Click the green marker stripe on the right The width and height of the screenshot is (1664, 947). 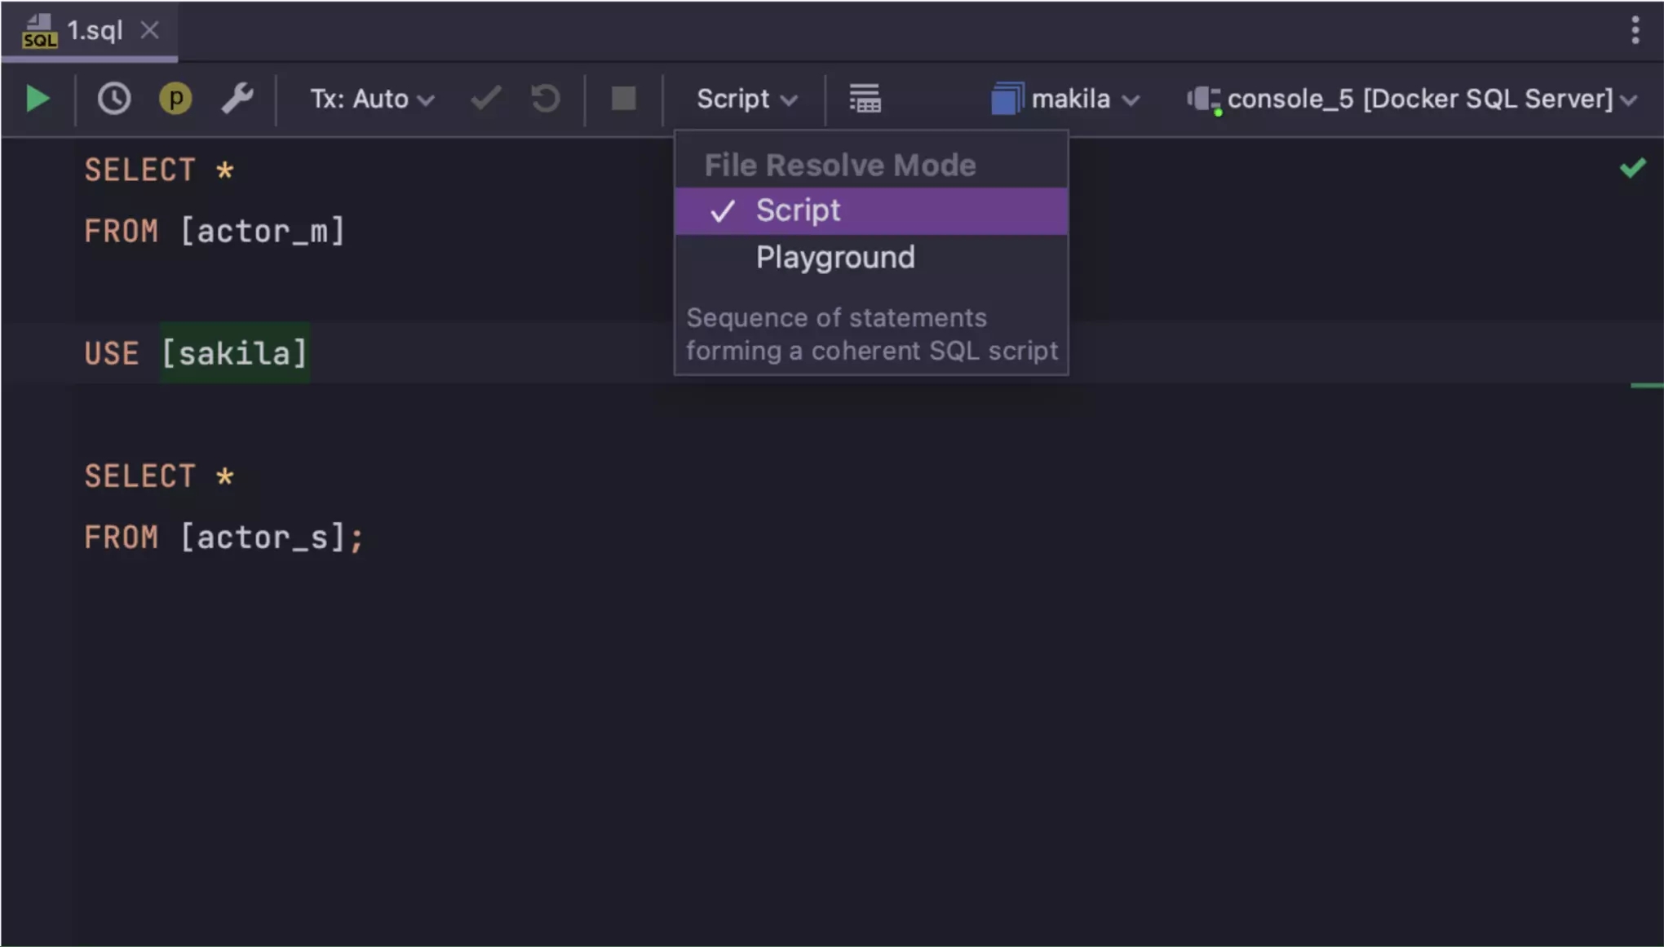point(1646,385)
